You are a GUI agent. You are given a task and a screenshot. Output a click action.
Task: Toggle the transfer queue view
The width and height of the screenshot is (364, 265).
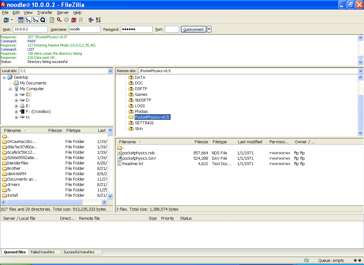pos(43,20)
